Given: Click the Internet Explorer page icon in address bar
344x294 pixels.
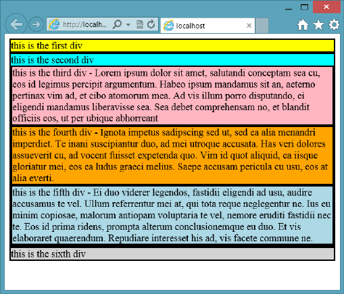Looking at the screenshot, I should (x=54, y=24).
